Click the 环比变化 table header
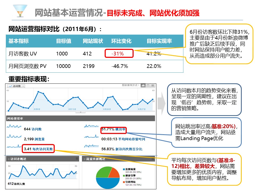255x191 pixels. [x=121, y=41]
